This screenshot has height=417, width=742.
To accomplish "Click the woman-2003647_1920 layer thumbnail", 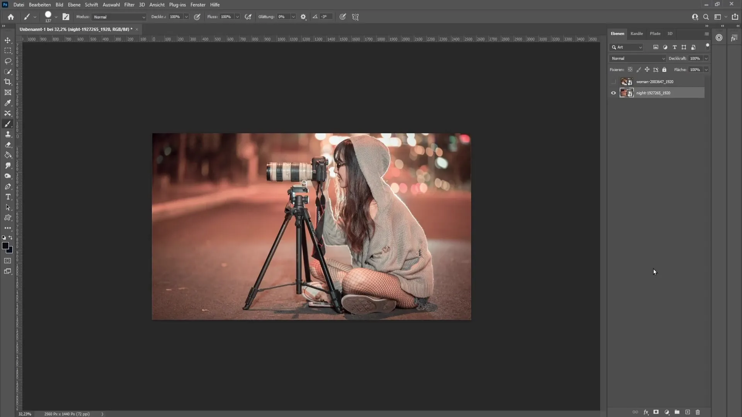I will (626, 82).
